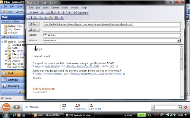
Task: Click the Action link for Jenny
Action: [38, 74]
